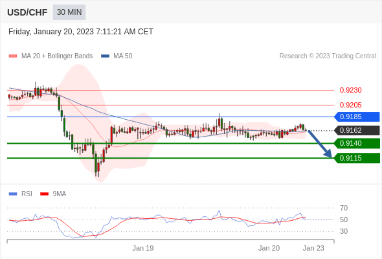Click the RSI 50 axis value
This screenshot has height=259, width=382.
[x=344, y=220]
